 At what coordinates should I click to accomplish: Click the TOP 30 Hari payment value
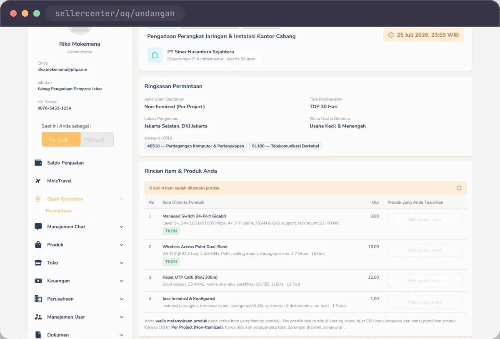pos(323,107)
